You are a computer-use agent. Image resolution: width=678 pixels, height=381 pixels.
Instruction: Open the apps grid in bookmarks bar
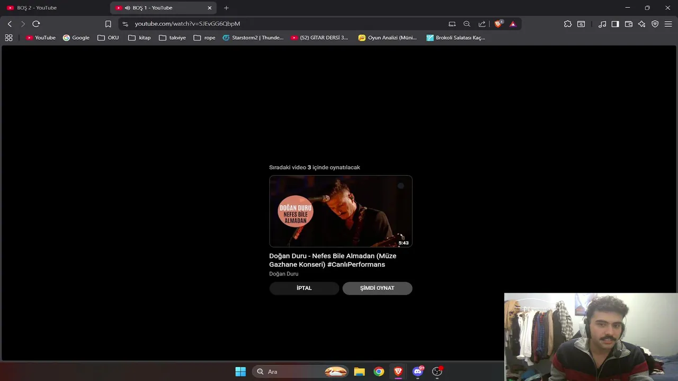(8, 38)
